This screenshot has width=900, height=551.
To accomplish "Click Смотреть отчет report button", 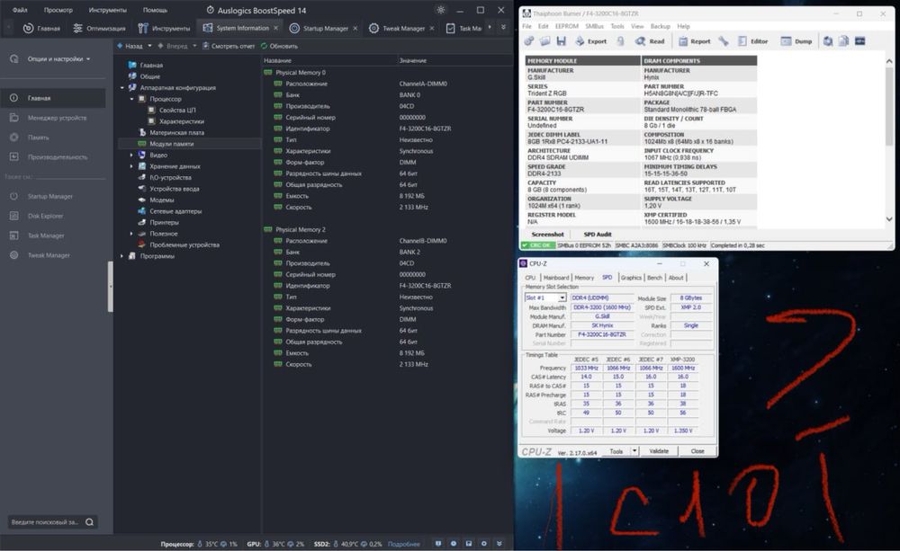I will click(229, 46).
